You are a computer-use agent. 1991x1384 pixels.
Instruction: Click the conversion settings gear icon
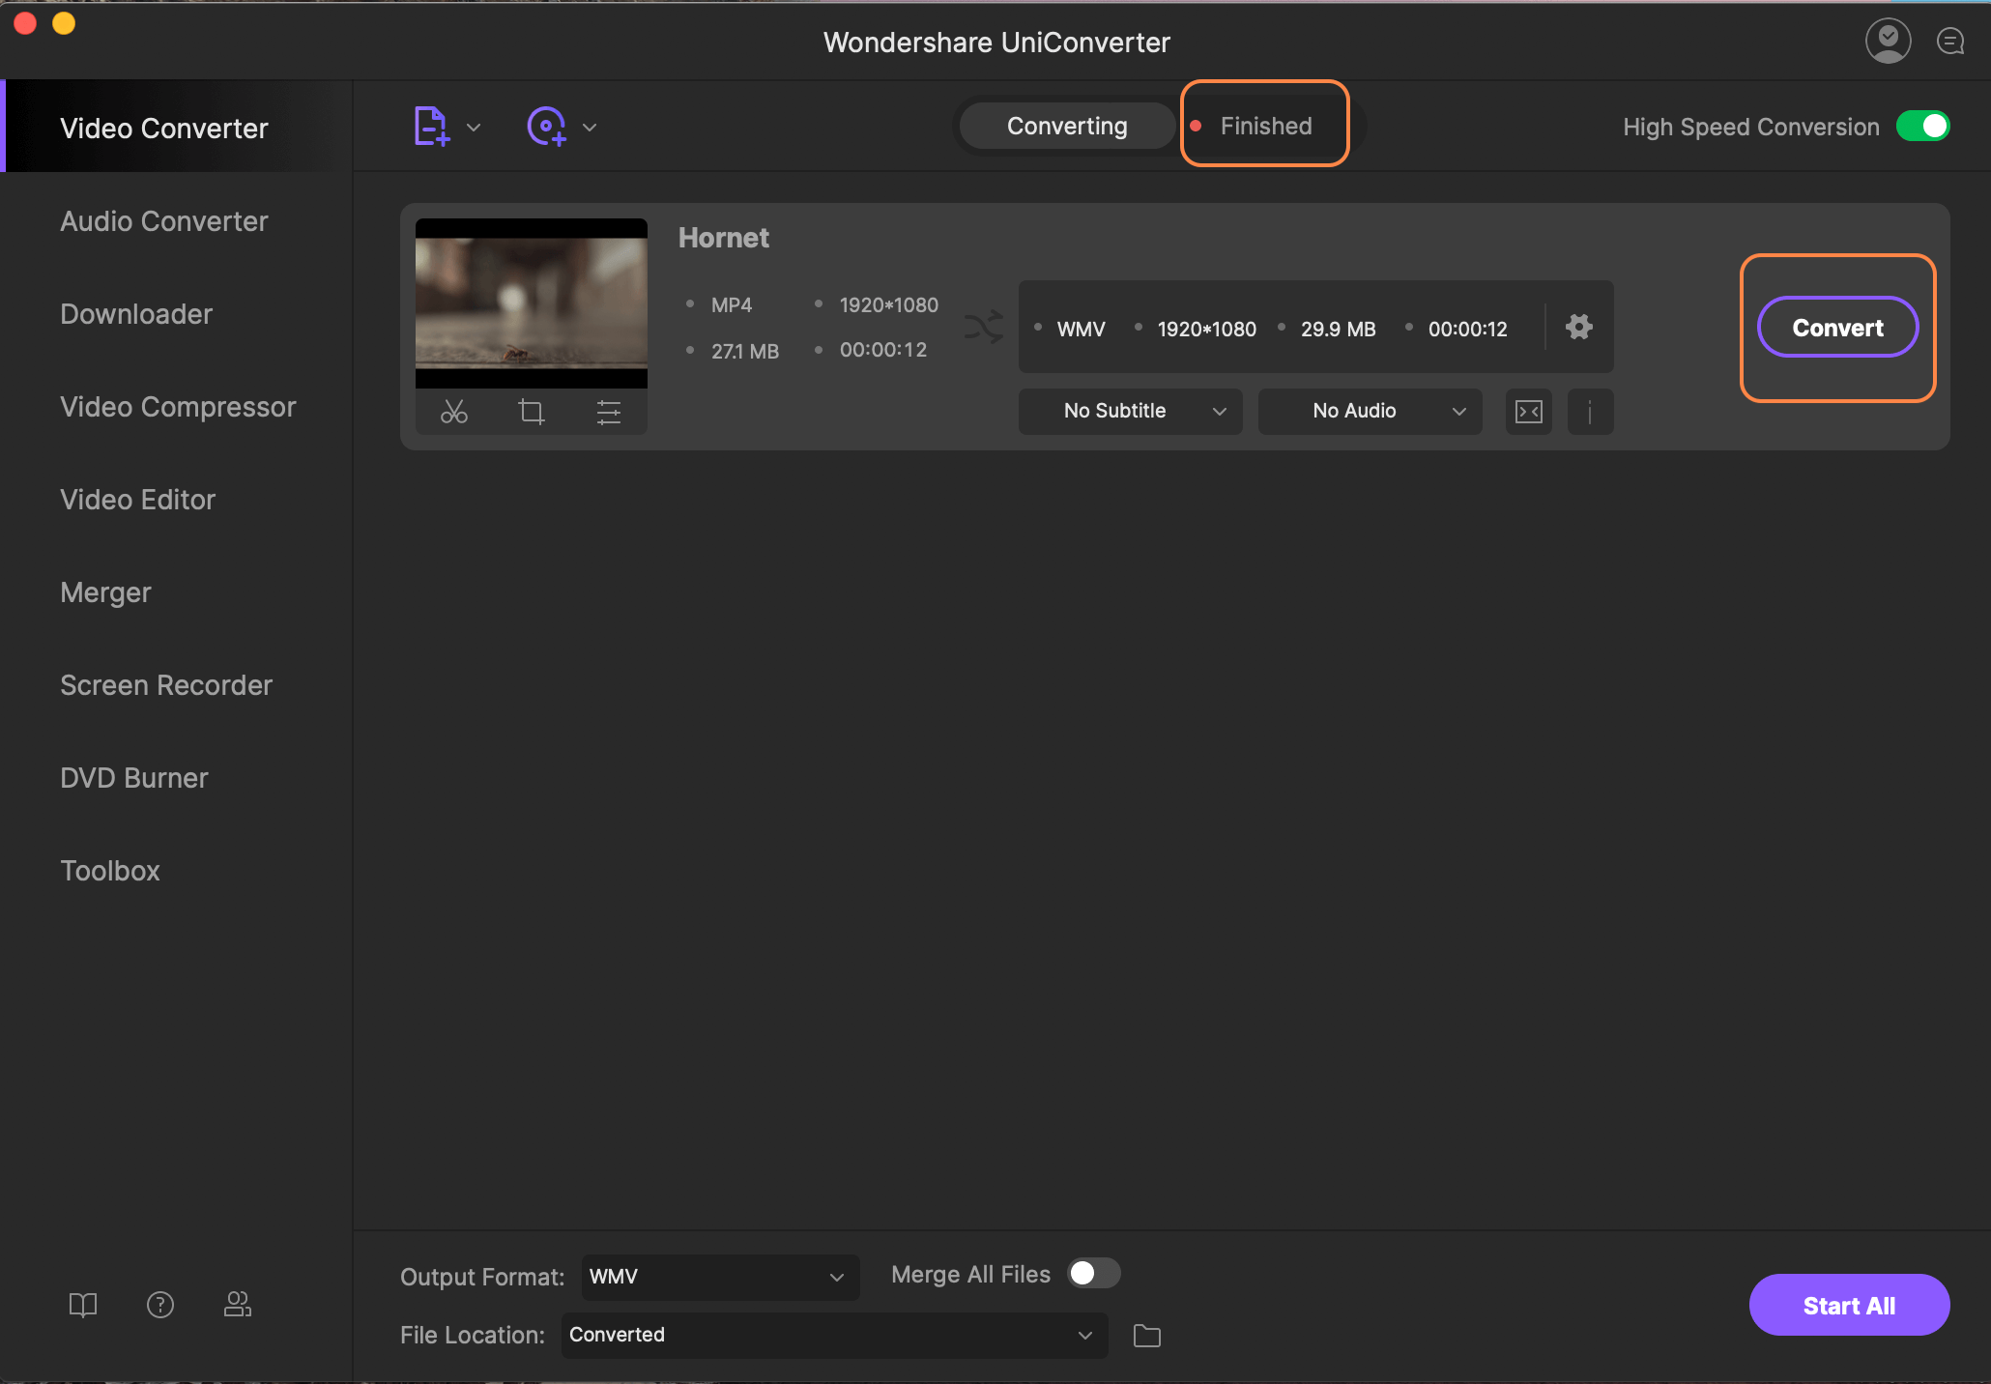1578,327
